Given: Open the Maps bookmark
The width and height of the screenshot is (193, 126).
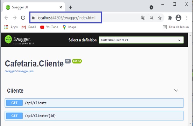Looking at the screenshot, I should pyautogui.click(x=69, y=27).
